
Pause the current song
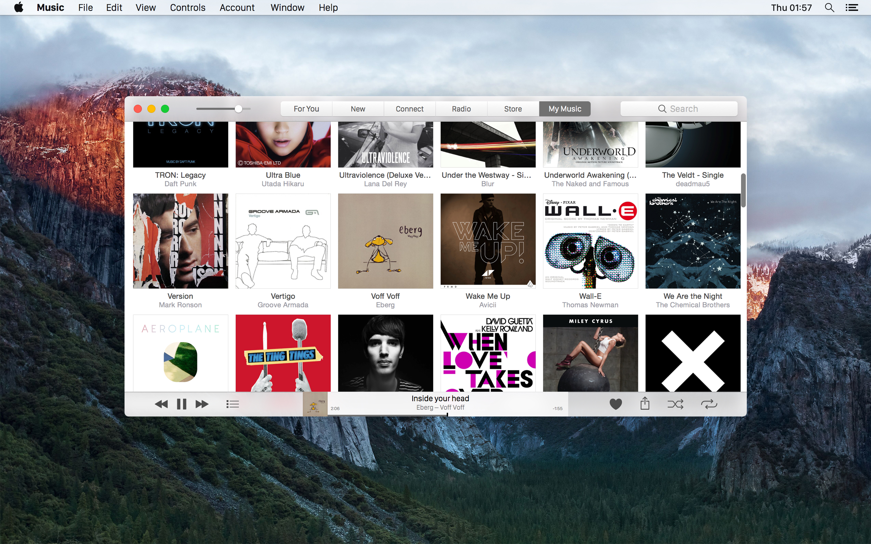[x=182, y=404]
